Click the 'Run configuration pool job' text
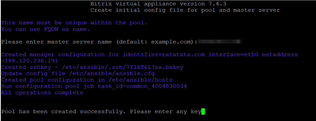Viewport: 316px width, 121px height. tap(48, 86)
